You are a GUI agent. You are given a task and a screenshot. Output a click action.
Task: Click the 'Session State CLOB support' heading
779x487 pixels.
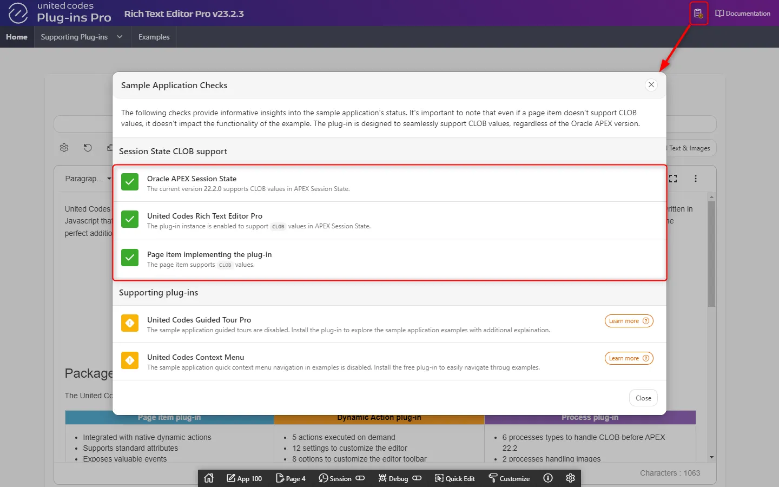(173, 152)
